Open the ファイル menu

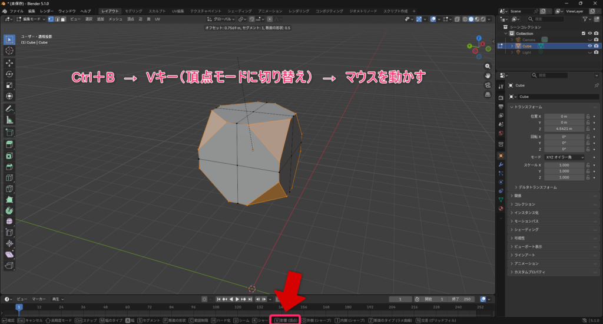[17, 11]
